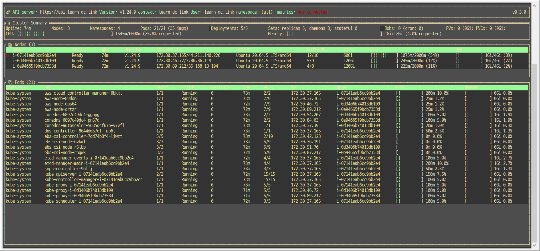Click the red marker beside node i-07141eab6cc9bb2e4
This screenshot has width=540, height=251.
pyautogui.click(x=7, y=55)
